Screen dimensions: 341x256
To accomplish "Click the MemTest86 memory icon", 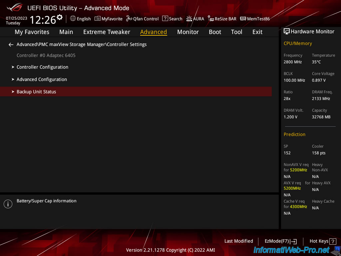I will point(243,19).
